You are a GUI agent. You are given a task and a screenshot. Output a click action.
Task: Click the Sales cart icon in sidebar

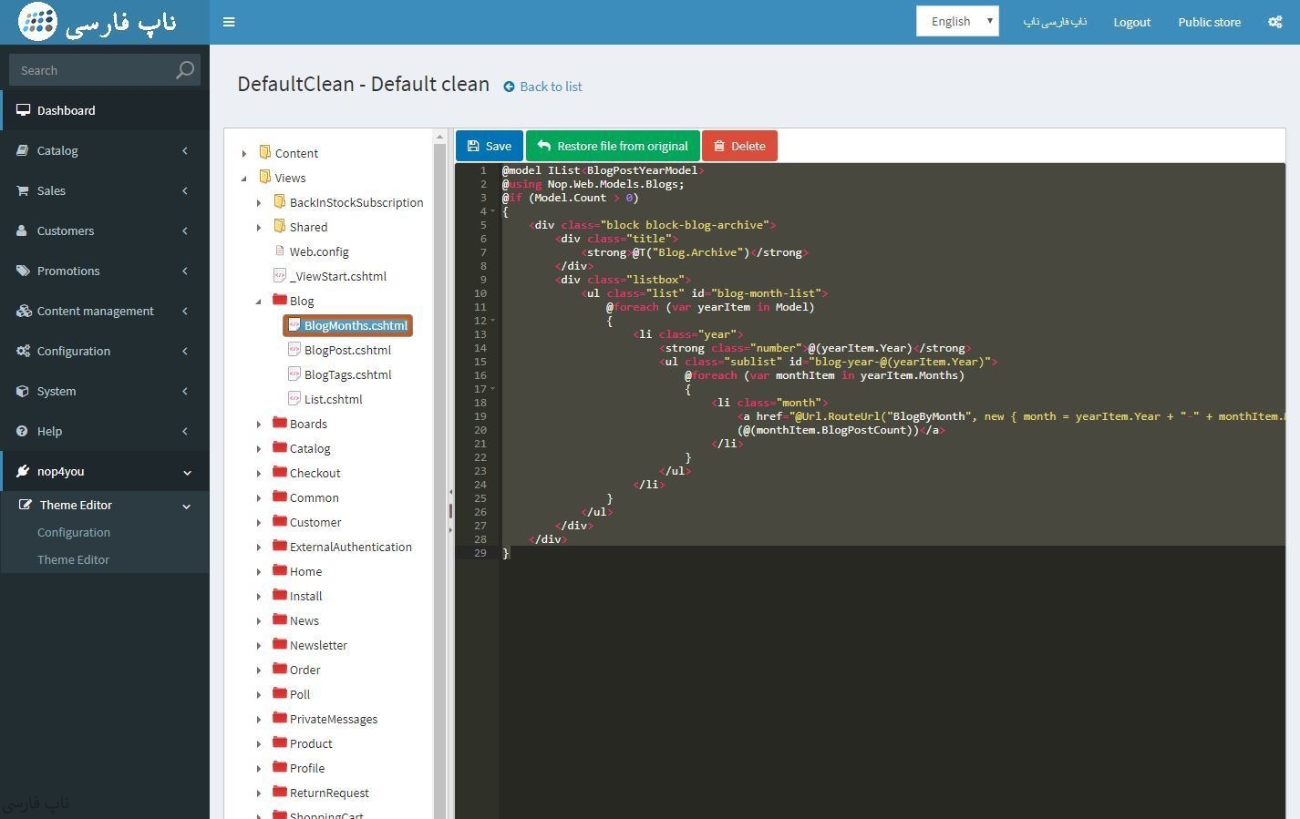point(22,190)
